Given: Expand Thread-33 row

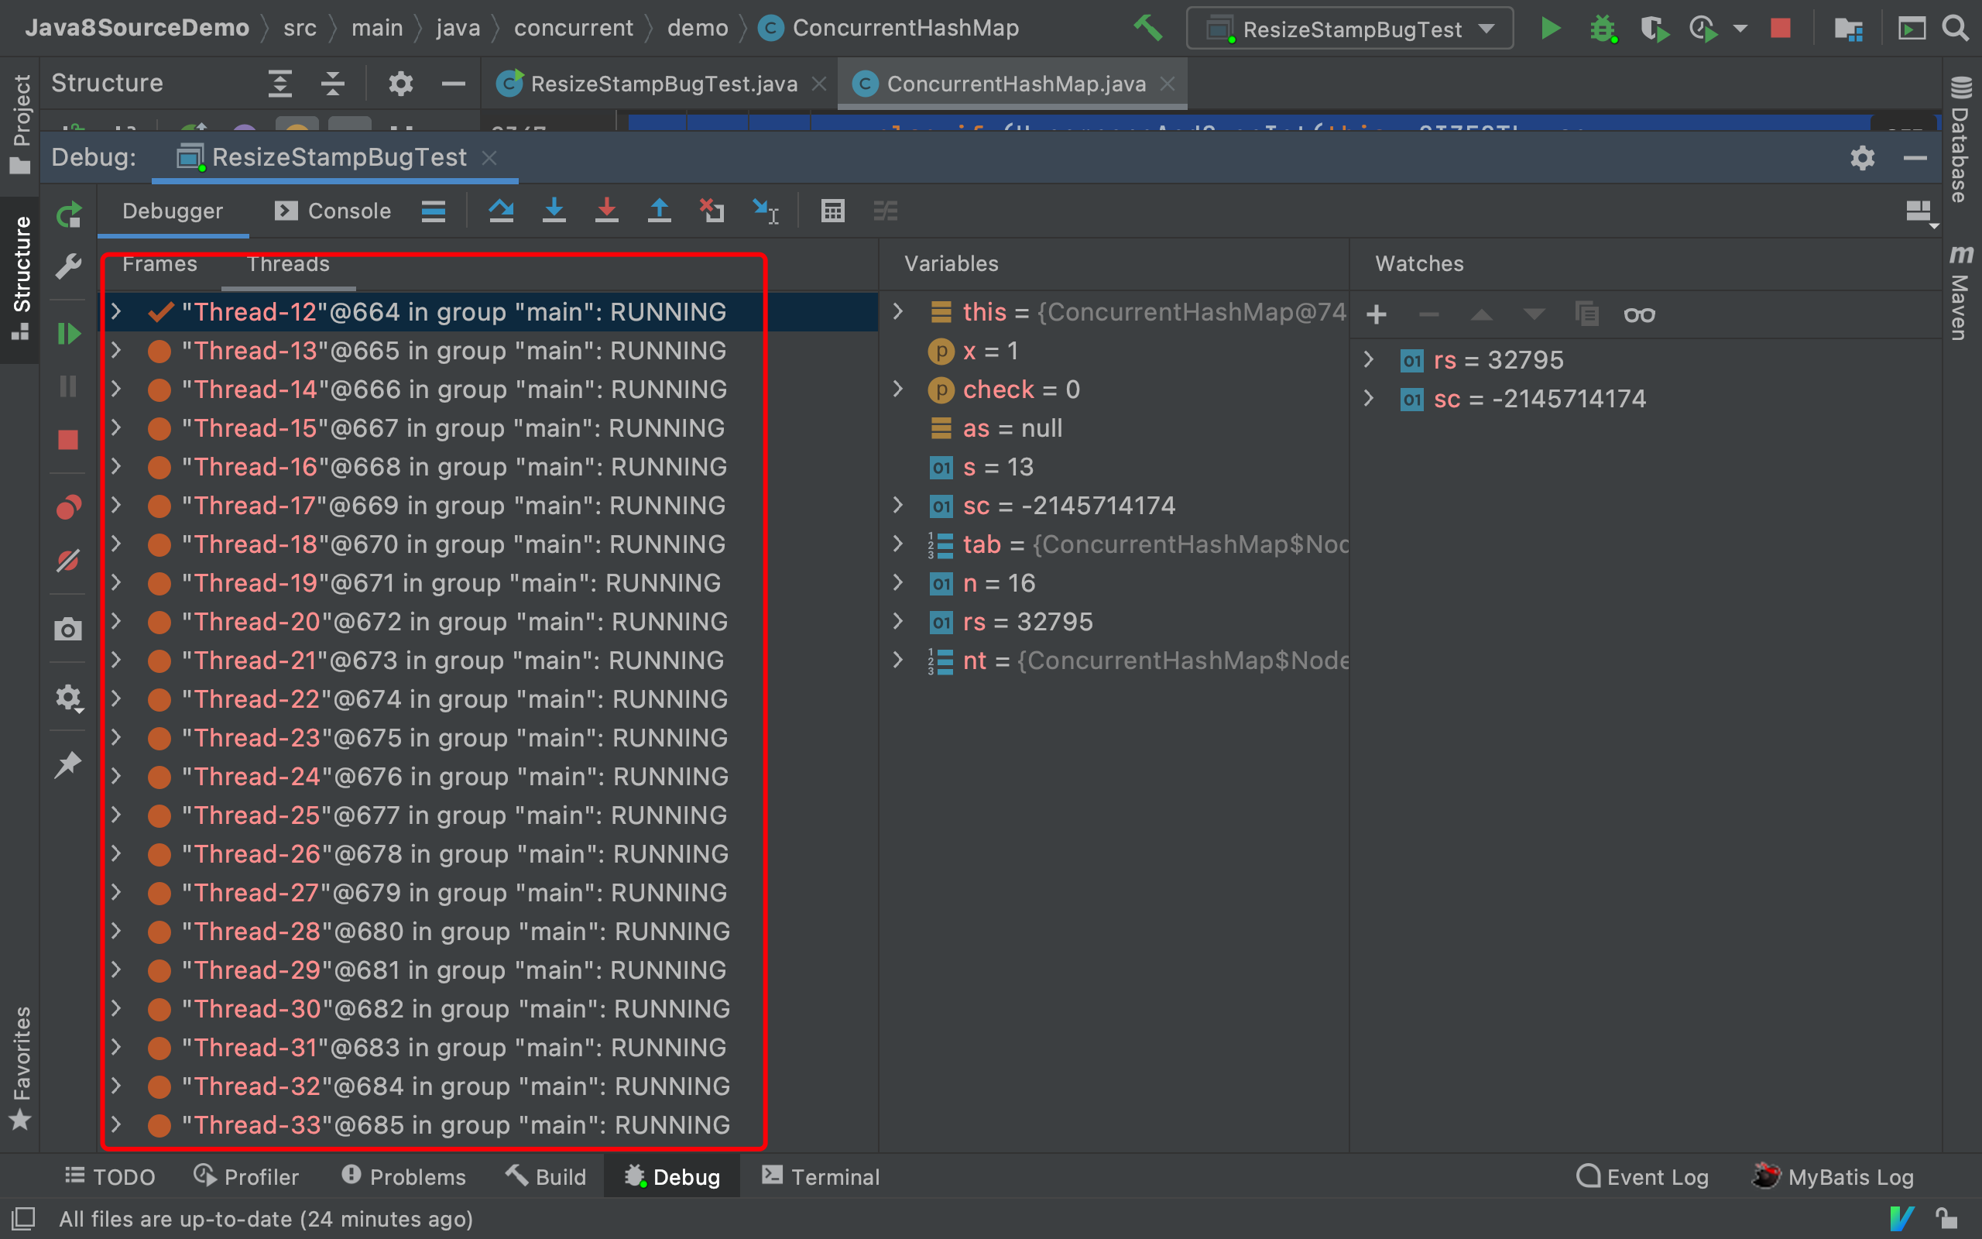Looking at the screenshot, I should tap(116, 1124).
